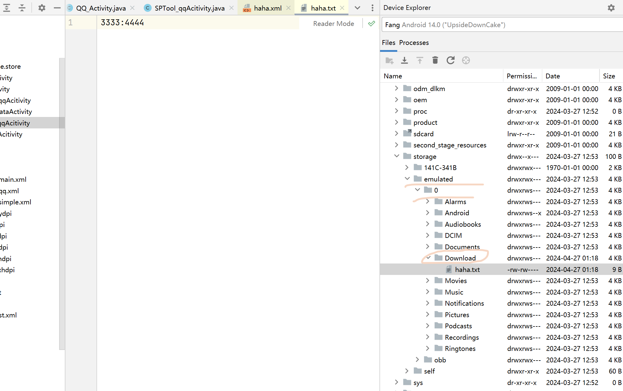Open Device Explorer settings gear
Screen dimensions: 623x391
click(611, 8)
